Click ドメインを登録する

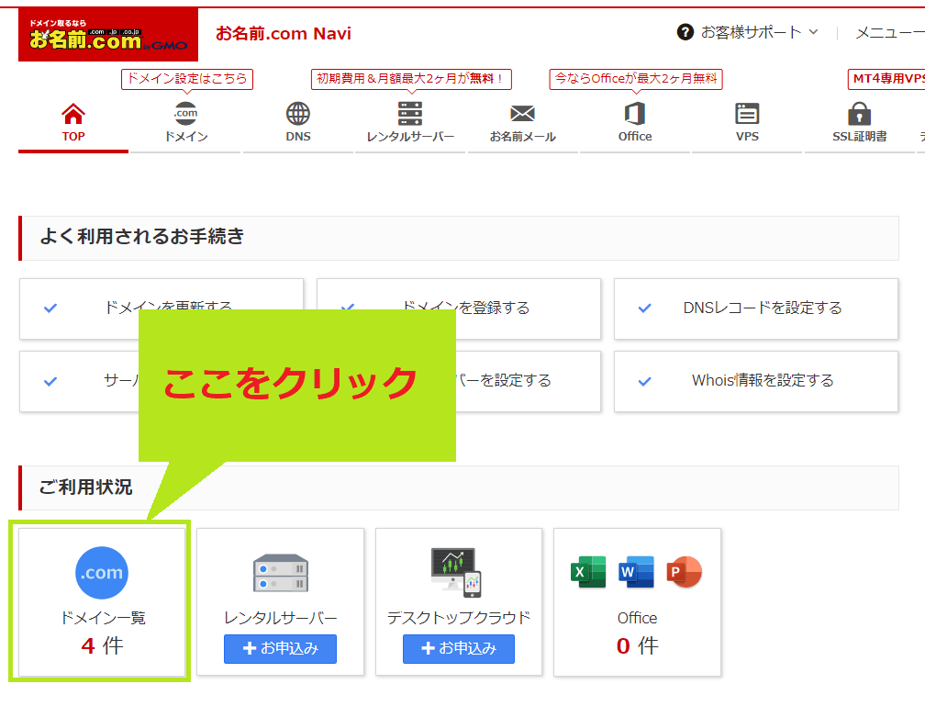click(458, 308)
